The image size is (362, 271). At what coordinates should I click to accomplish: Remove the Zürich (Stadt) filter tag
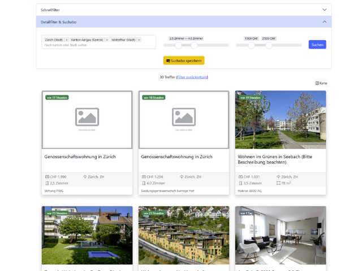[x=66, y=40]
